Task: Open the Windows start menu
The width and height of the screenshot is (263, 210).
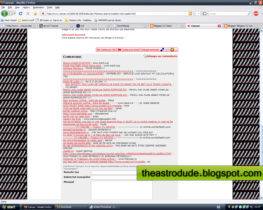Action: tap(9, 207)
